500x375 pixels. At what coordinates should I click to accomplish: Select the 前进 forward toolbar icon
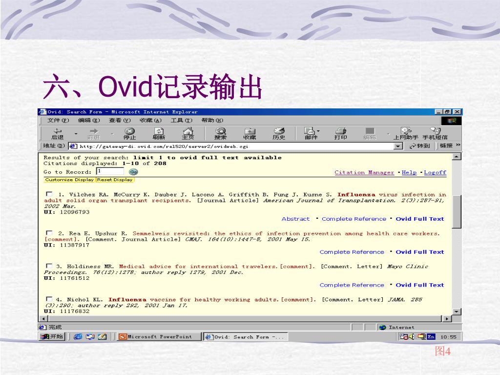click(x=94, y=134)
